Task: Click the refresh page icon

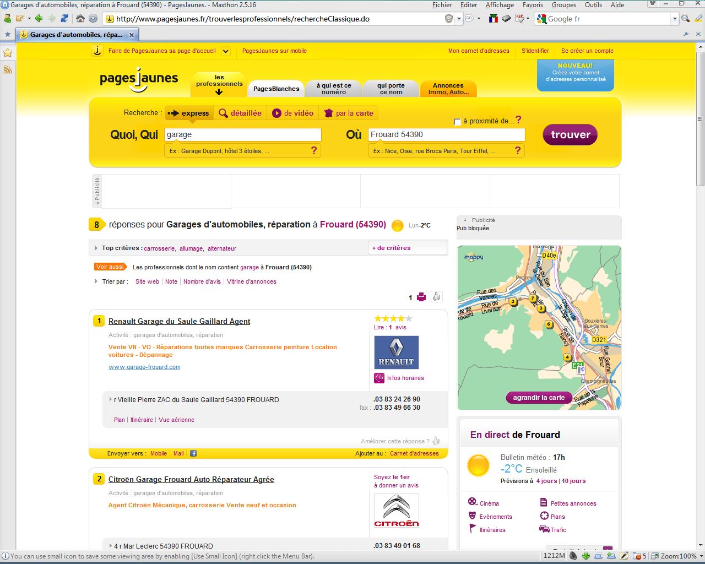Action: coord(64,18)
